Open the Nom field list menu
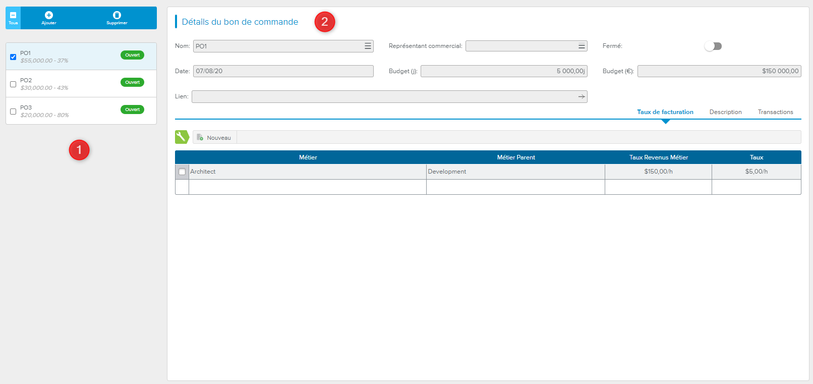 pyautogui.click(x=368, y=46)
